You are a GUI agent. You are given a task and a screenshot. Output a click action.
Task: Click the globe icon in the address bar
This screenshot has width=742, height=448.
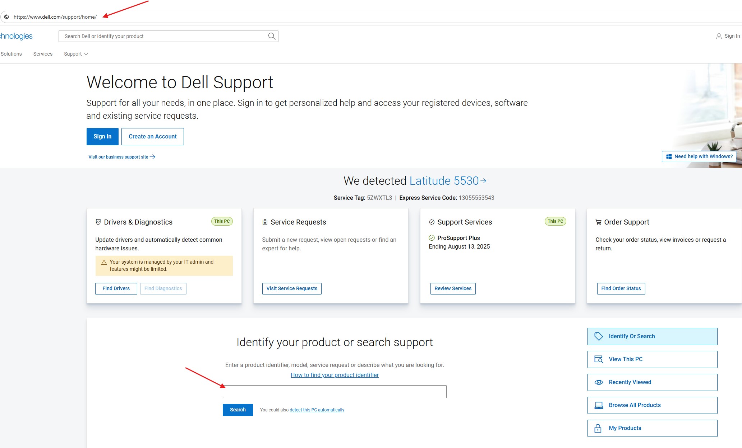pos(6,17)
